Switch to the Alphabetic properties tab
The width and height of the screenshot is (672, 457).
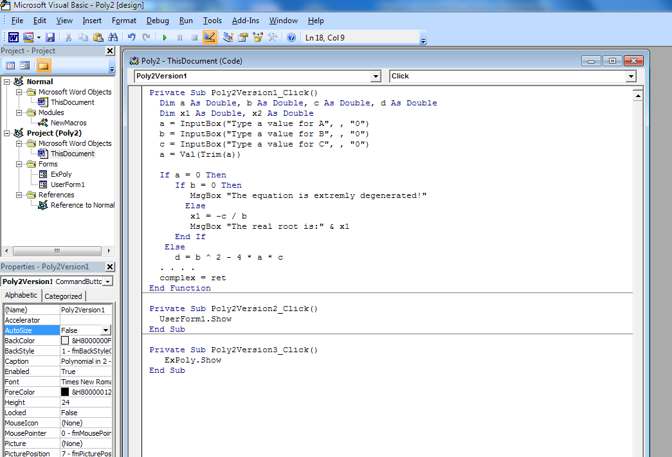tap(21, 295)
